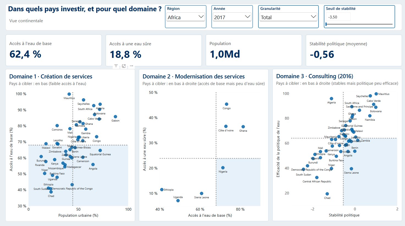Select the Nigeria data point in Domaine 2 chart

(x=223, y=168)
